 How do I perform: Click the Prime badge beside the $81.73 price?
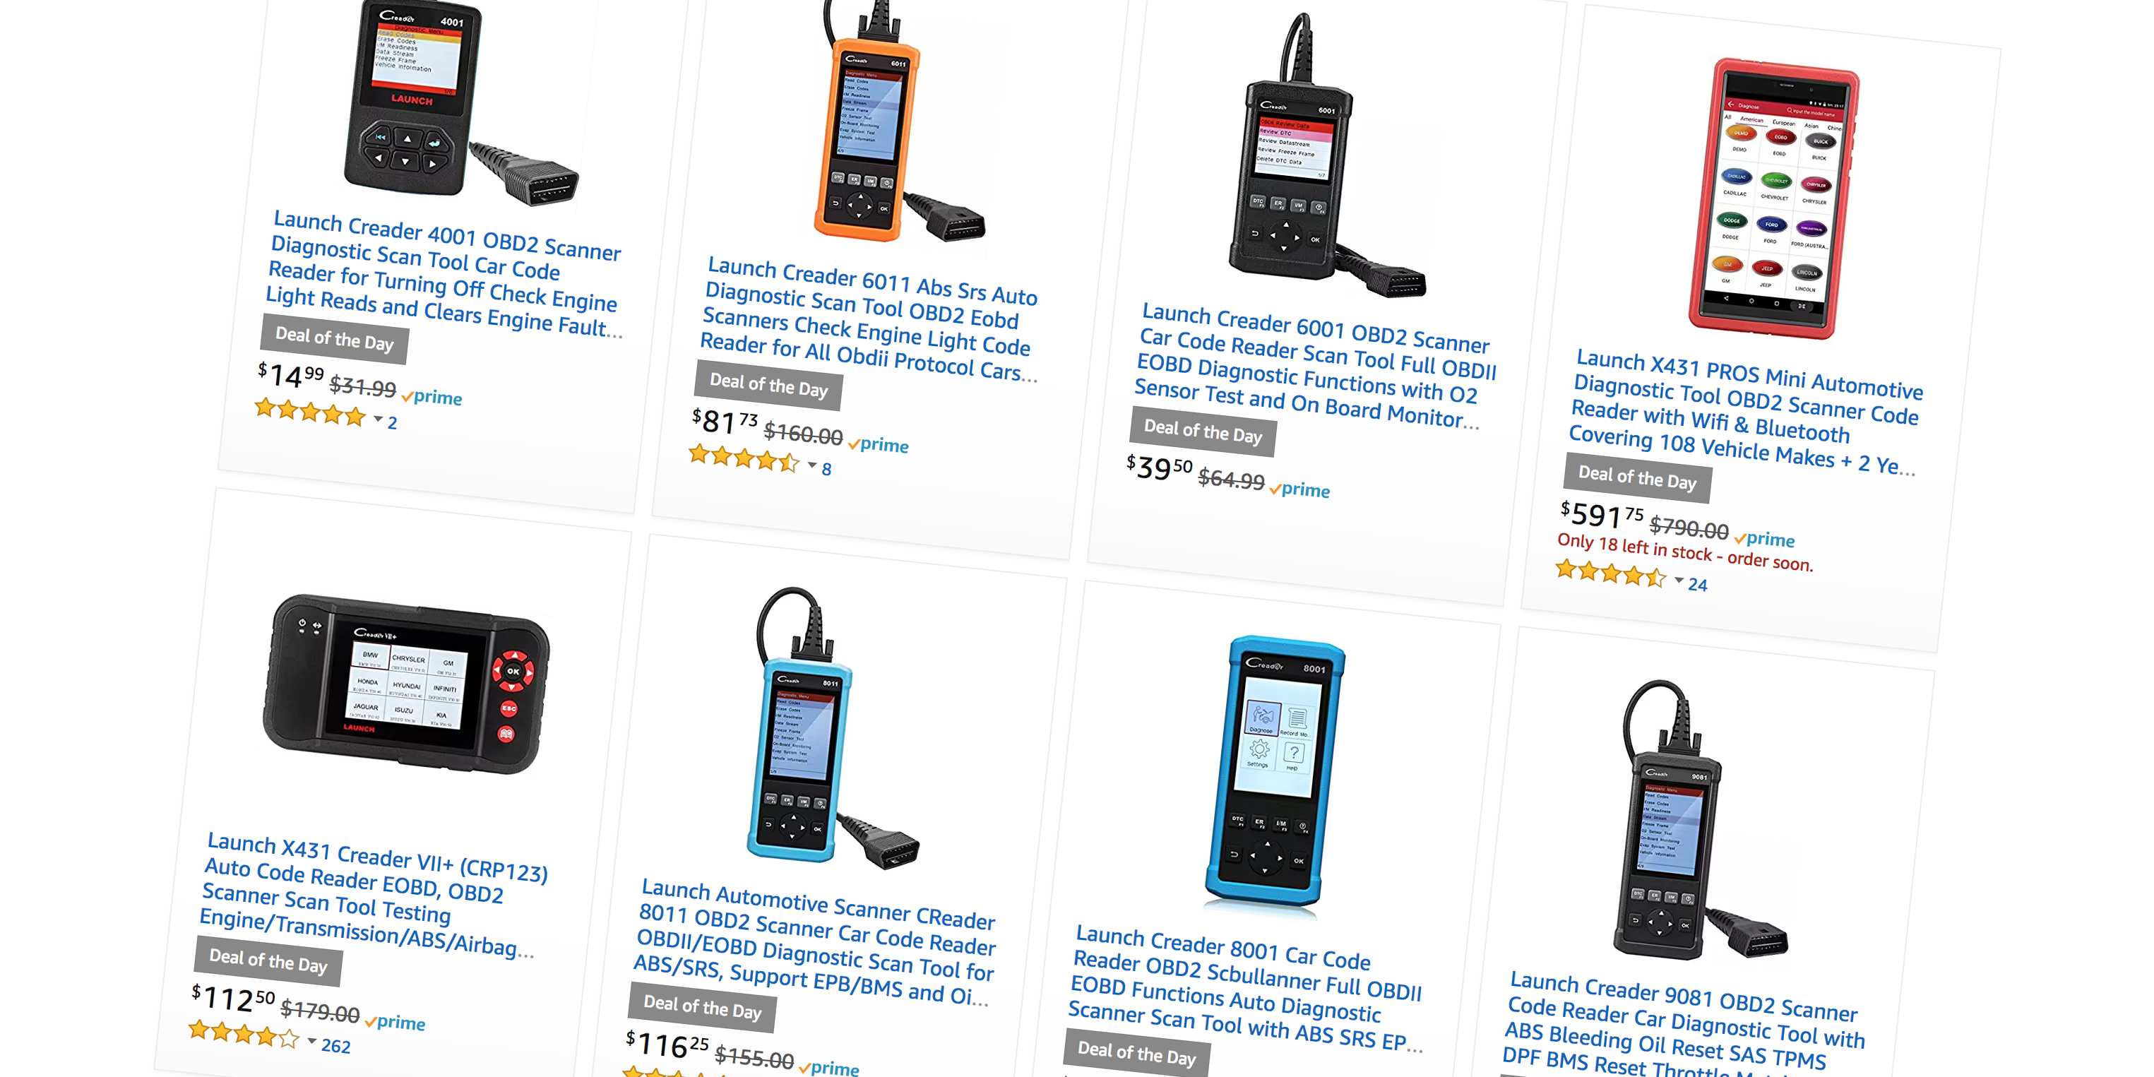click(878, 444)
